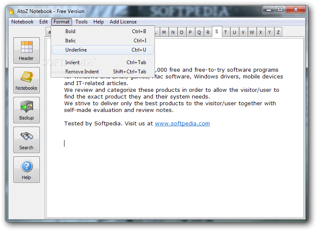Switch to the Z tab
The height and width of the screenshot is (231, 317).
[278, 32]
